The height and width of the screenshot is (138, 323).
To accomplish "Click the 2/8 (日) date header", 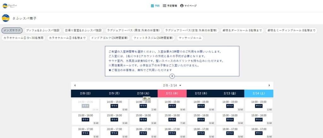I will pos(85,93).
